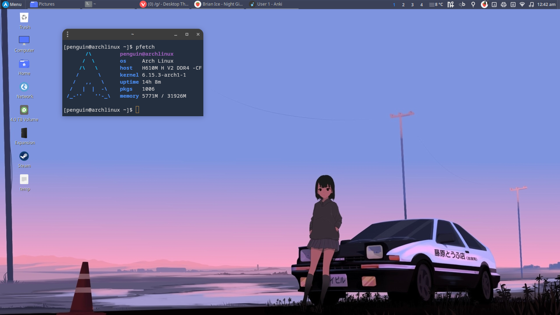Open the sound music note applet
This screenshot has height=315, width=560.
click(x=531, y=5)
